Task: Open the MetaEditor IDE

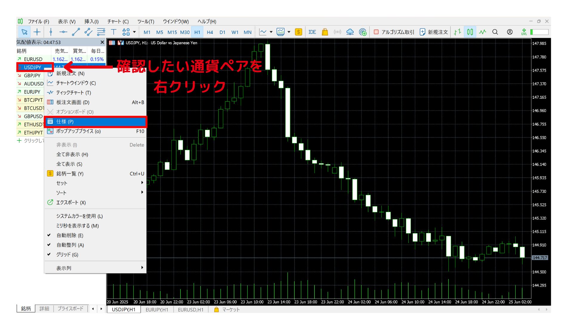Action: (312, 32)
